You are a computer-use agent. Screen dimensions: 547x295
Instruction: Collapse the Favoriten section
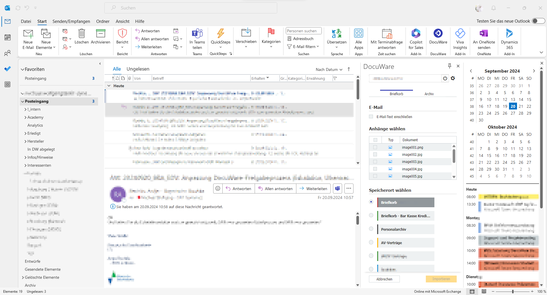[x=23, y=69]
